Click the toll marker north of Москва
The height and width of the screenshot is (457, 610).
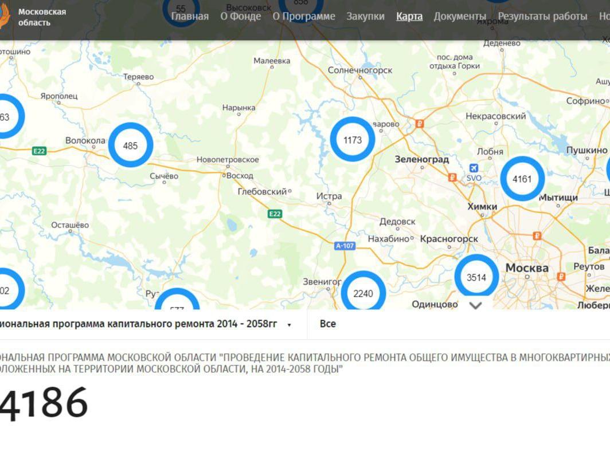(x=537, y=235)
